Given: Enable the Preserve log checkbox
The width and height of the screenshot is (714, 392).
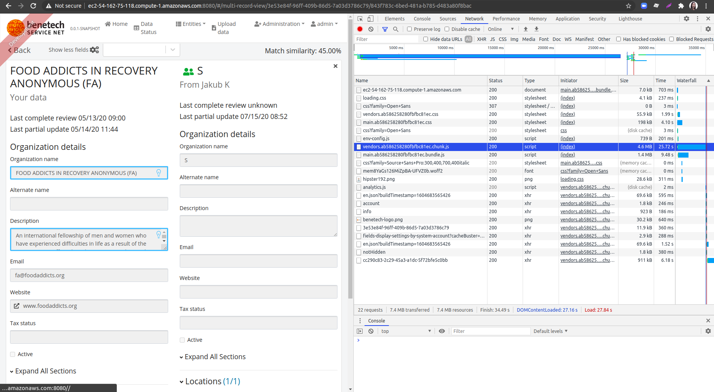Looking at the screenshot, I should (409, 29).
